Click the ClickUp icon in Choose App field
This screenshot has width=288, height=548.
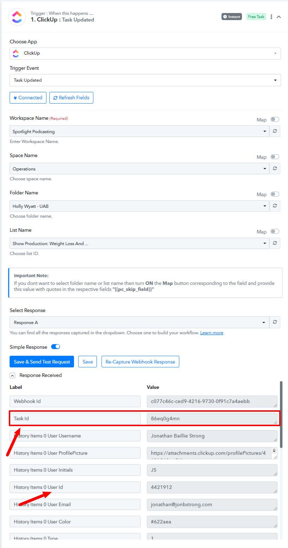15,53
